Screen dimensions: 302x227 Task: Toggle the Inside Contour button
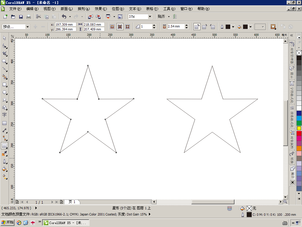coord(120,27)
